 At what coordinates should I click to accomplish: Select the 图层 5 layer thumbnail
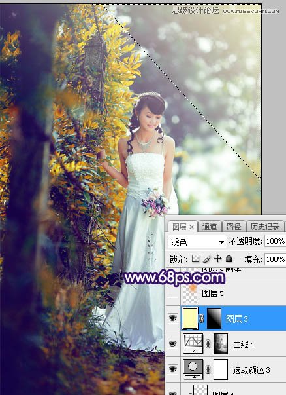click(x=190, y=293)
